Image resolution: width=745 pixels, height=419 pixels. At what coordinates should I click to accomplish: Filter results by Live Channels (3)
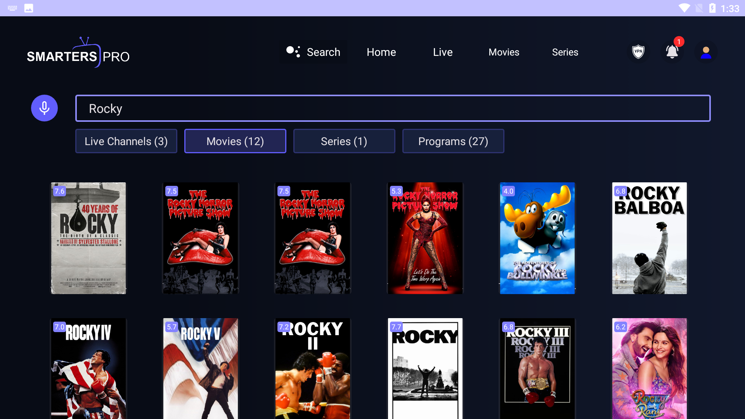pos(126,141)
